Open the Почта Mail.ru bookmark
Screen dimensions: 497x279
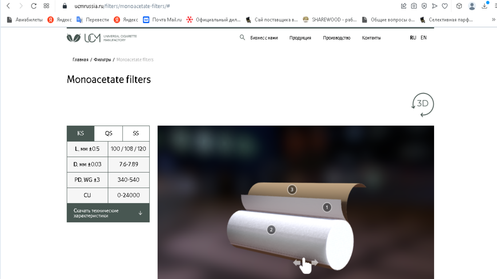coord(162,20)
